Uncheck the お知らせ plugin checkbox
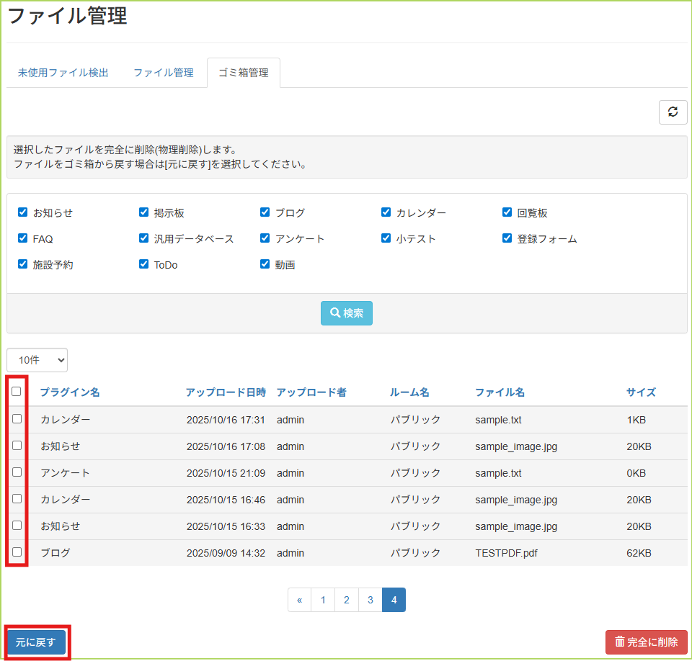This screenshot has width=692, height=661. (23, 212)
